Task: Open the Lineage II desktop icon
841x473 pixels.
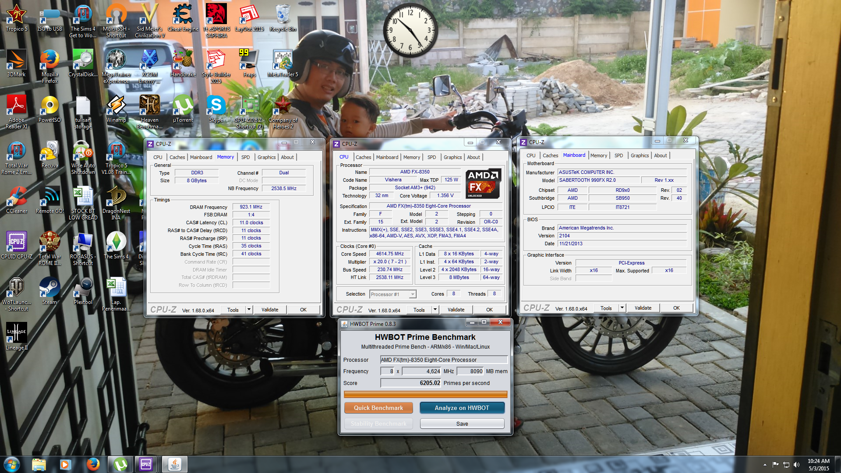Action: [16, 337]
